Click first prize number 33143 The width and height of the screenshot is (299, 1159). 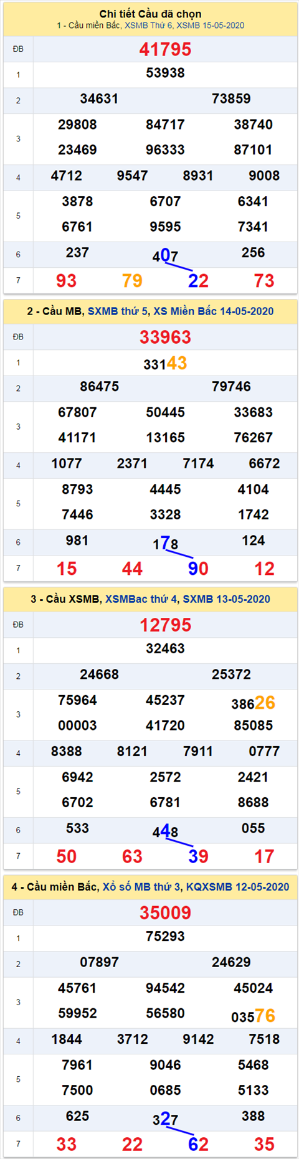(x=165, y=364)
